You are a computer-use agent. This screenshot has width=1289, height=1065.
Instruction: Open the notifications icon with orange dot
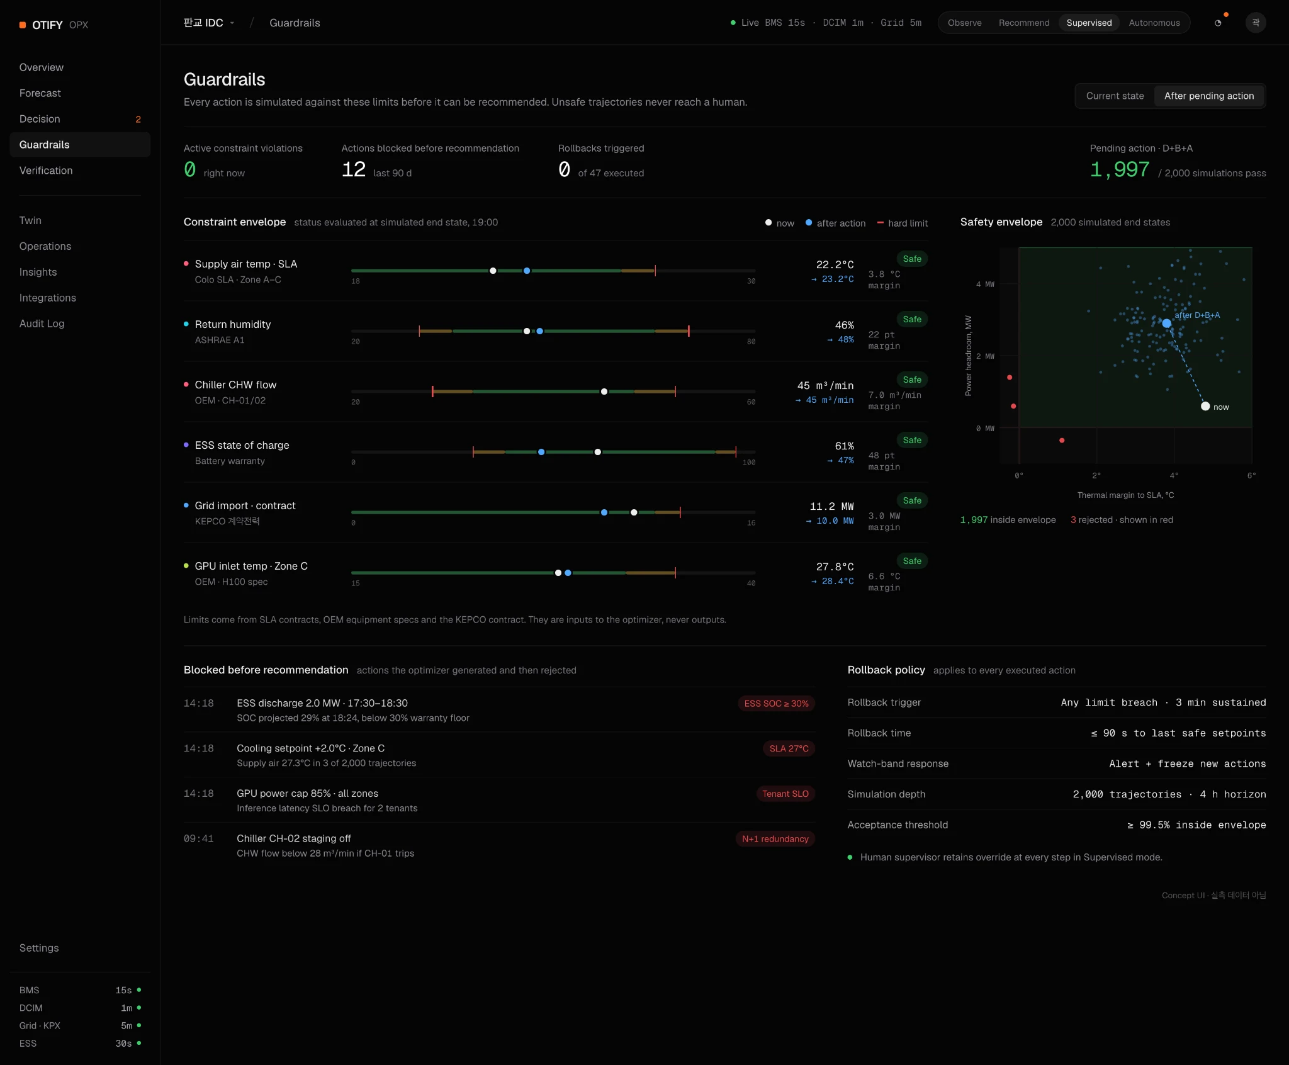(1218, 23)
